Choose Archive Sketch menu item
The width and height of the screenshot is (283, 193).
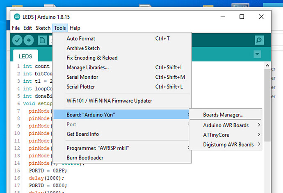[122, 48]
